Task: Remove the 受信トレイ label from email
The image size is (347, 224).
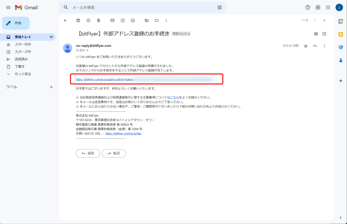Action: tap(188, 34)
